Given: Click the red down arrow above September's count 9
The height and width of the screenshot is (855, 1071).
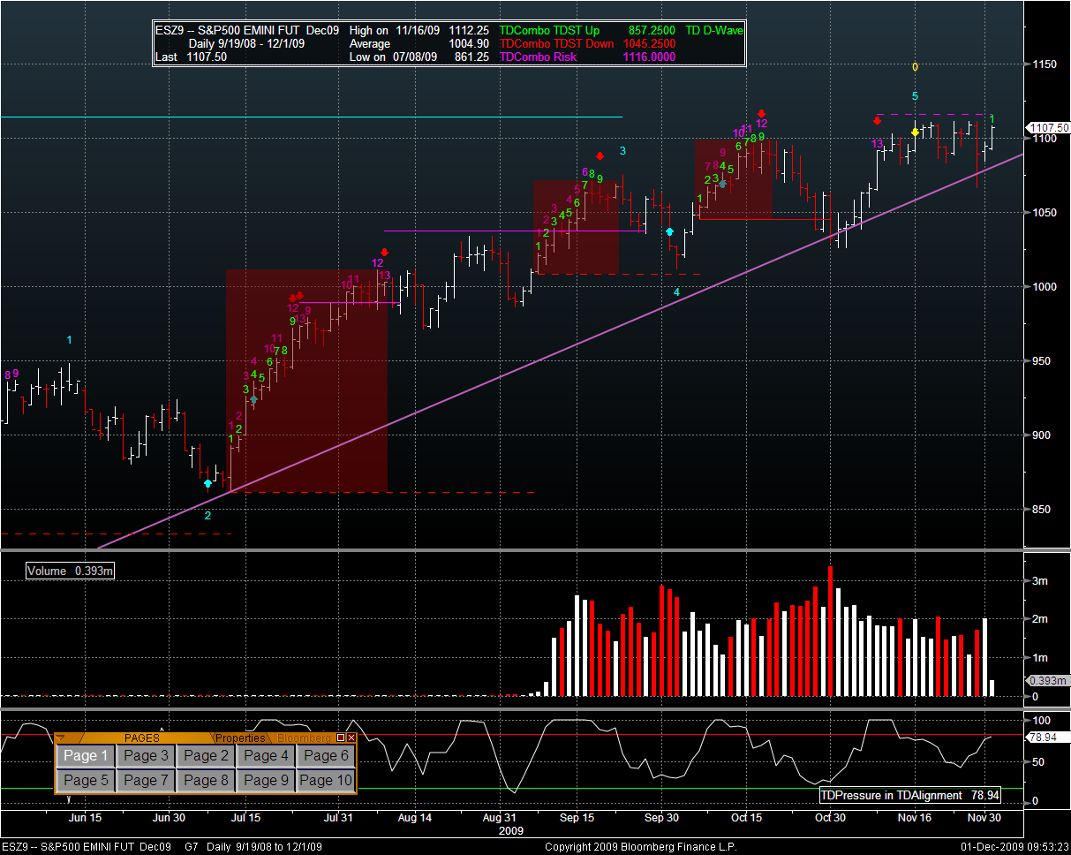Looking at the screenshot, I should 600,155.
